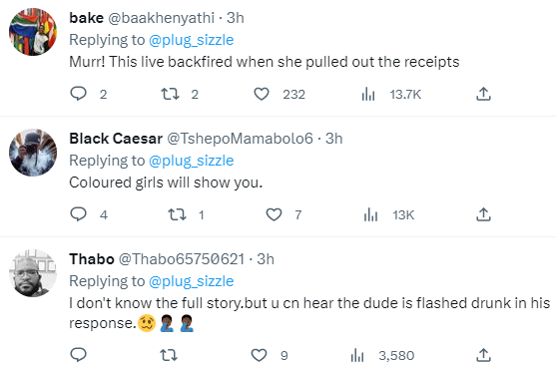Like Black Caesar's tweet
556x371 pixels.
(x=274, y=214)
